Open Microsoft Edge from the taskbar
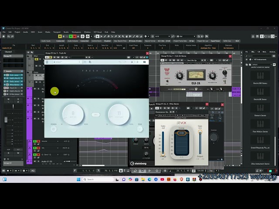Image resolution: width=279 pixels, height=209 pixels. [x=150, y=179]
